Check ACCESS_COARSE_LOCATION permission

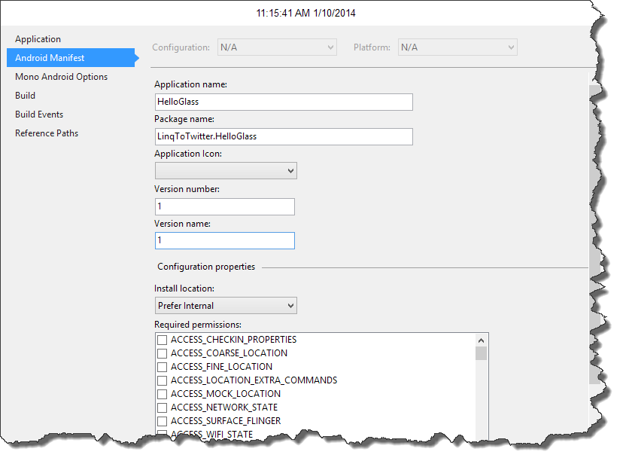(x=162, y=353)
